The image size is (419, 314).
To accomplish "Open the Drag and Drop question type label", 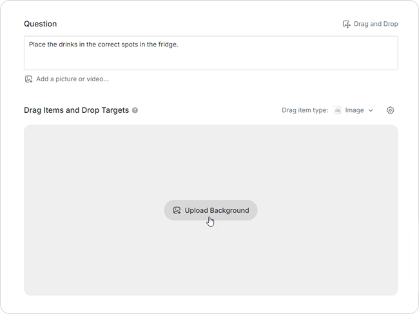I will [x=375, y=24].
